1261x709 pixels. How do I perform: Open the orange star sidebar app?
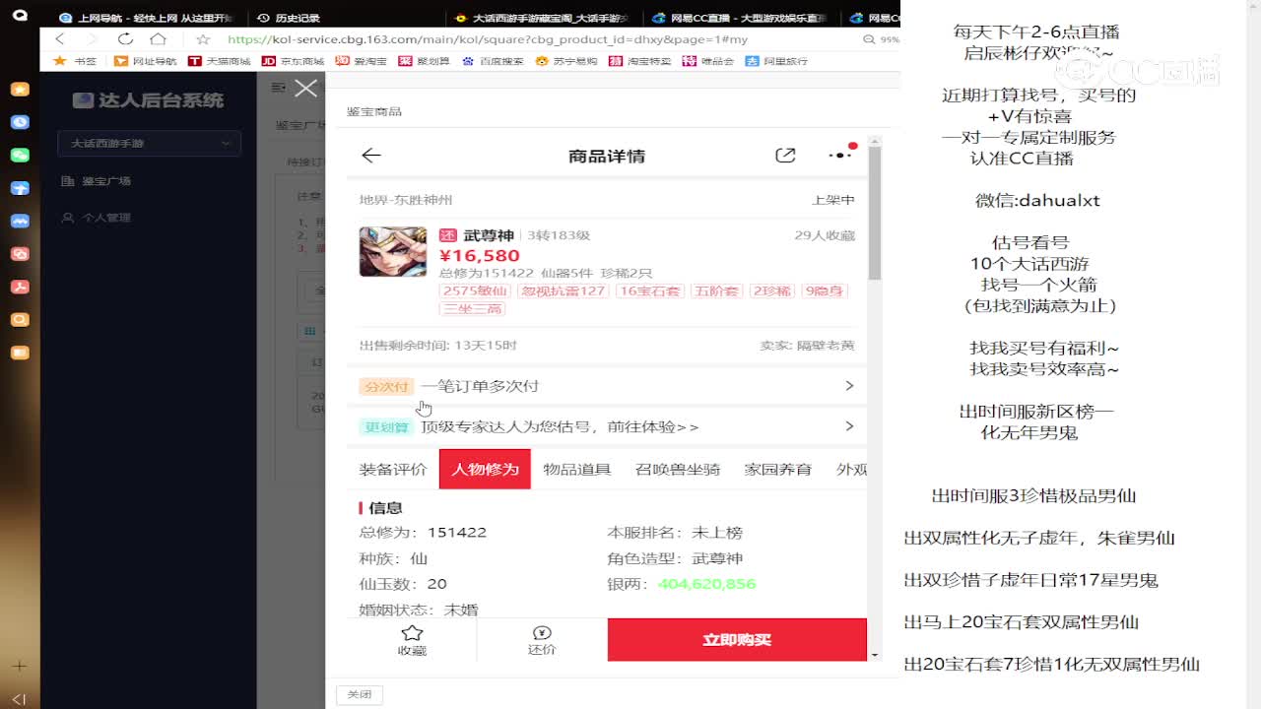(20, 89)
